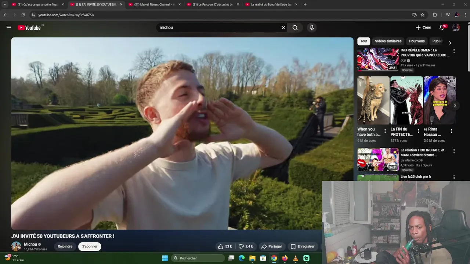Clear the search box with the X icon
The image size is (470, 264).
pos(283,27)
